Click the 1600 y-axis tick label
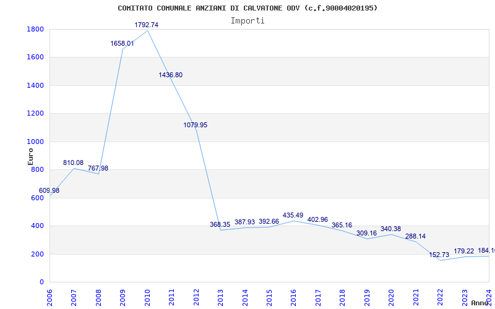 click(35, 57)
